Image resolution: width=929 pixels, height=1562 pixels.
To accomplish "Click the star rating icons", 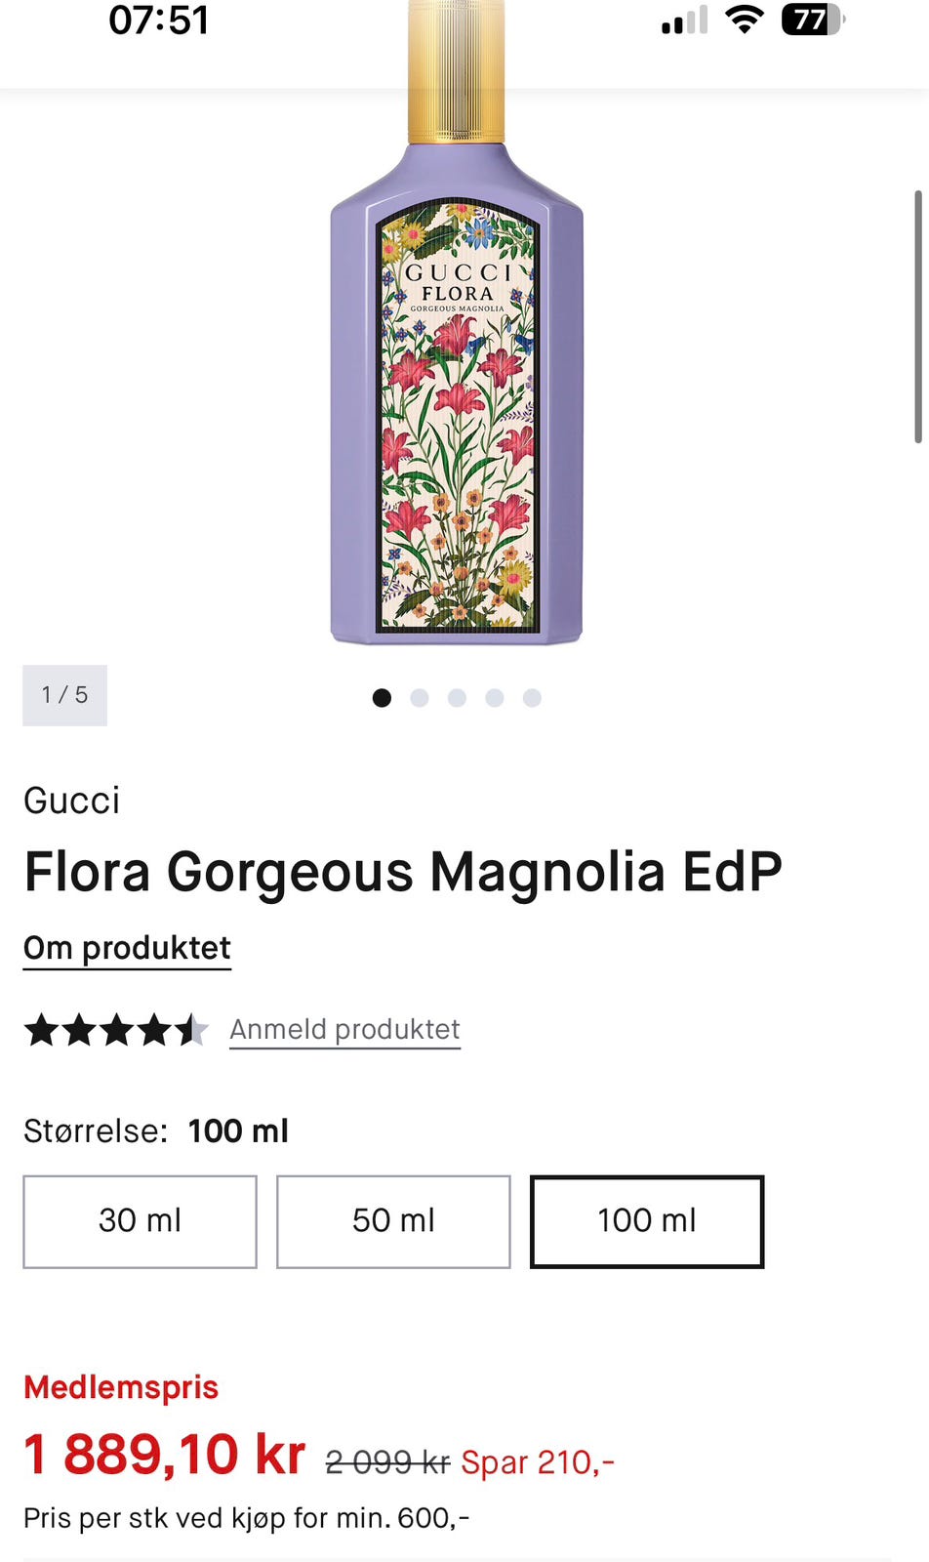I will point(116,1030).
